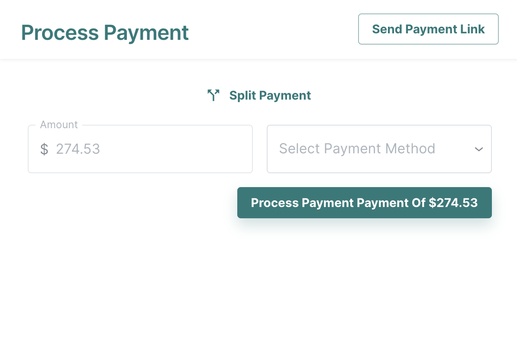Screen dimensions: 517x356
Task: Click the Select Payment Method placeholder text
Action: coord(357,149)
